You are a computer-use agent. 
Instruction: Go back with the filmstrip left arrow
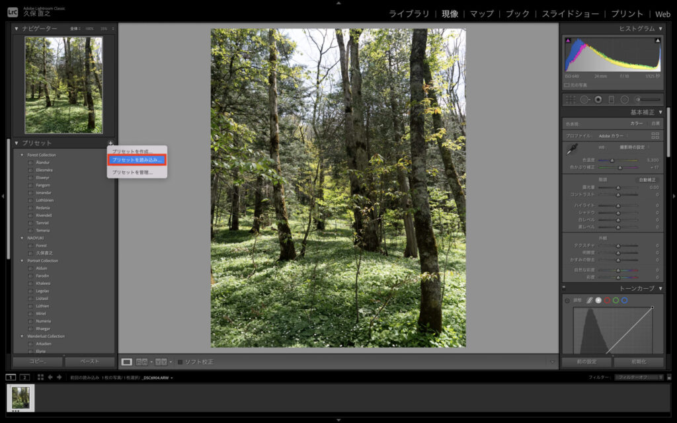pyautogui.click(x=50, y=377)
